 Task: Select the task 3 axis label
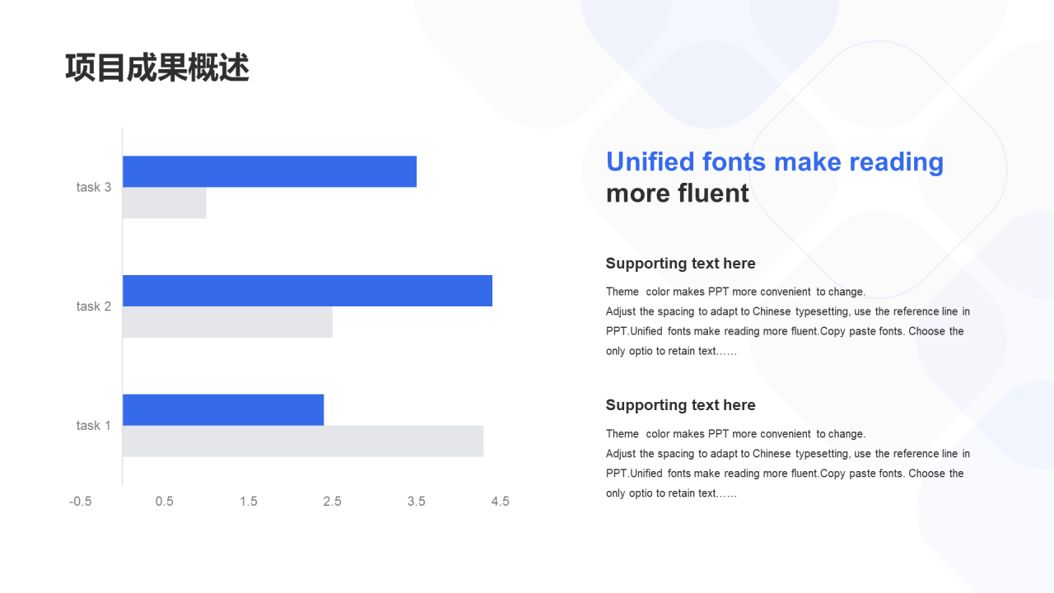94,187
